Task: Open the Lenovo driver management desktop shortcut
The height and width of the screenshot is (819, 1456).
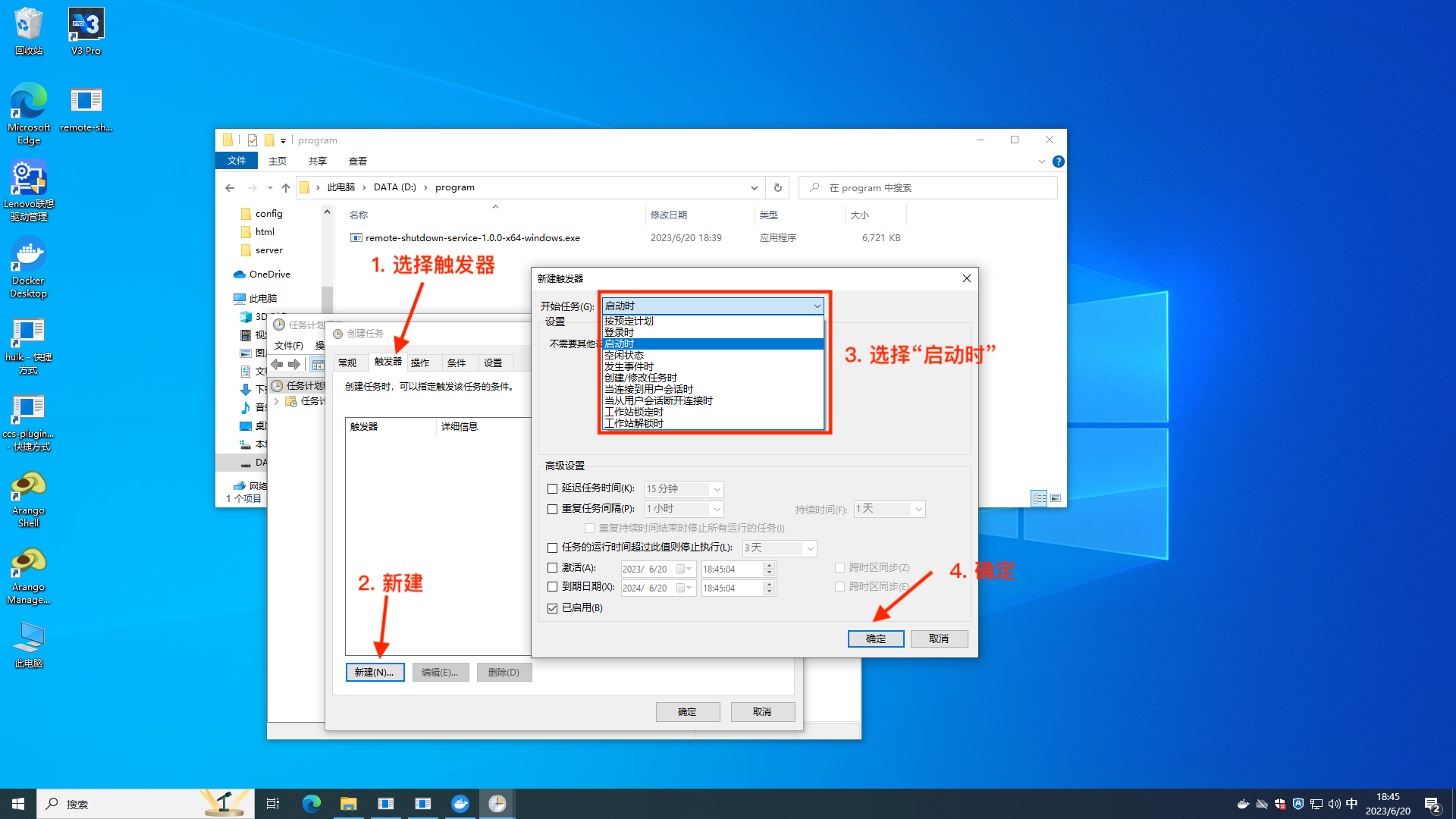Action: click(29, 190)
